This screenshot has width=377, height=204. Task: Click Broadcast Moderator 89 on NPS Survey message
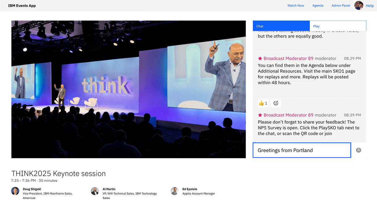(288, 115)
